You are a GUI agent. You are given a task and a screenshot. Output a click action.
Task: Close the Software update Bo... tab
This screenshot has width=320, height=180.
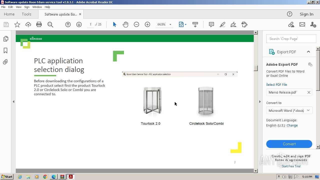pos(80,14)
